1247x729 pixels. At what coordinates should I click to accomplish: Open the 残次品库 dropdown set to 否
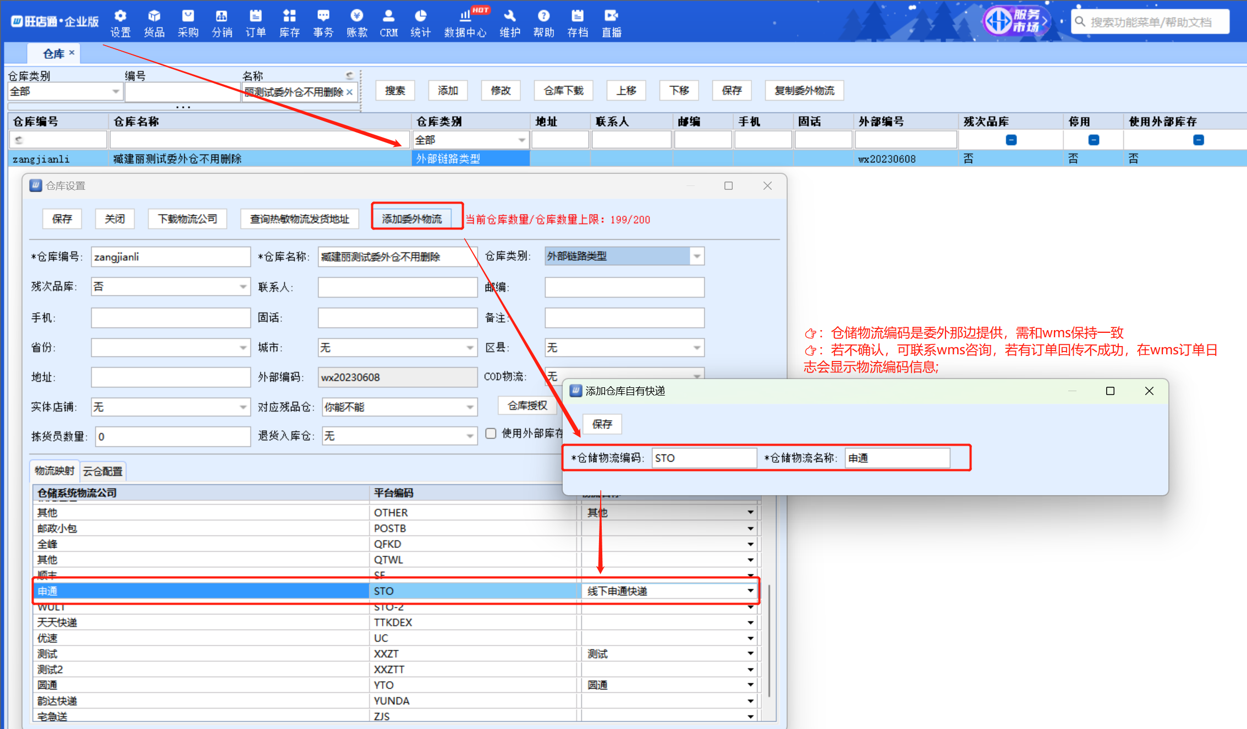pyautogui.click(x=243, y=287)
